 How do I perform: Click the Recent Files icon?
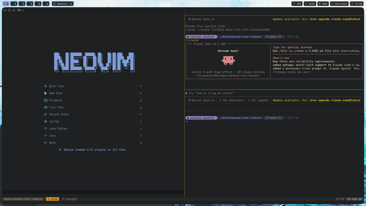point(45,114)
